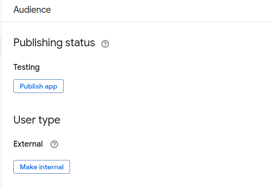
Task: Open help info for the Publishing status heading
Action: point(105,44)
